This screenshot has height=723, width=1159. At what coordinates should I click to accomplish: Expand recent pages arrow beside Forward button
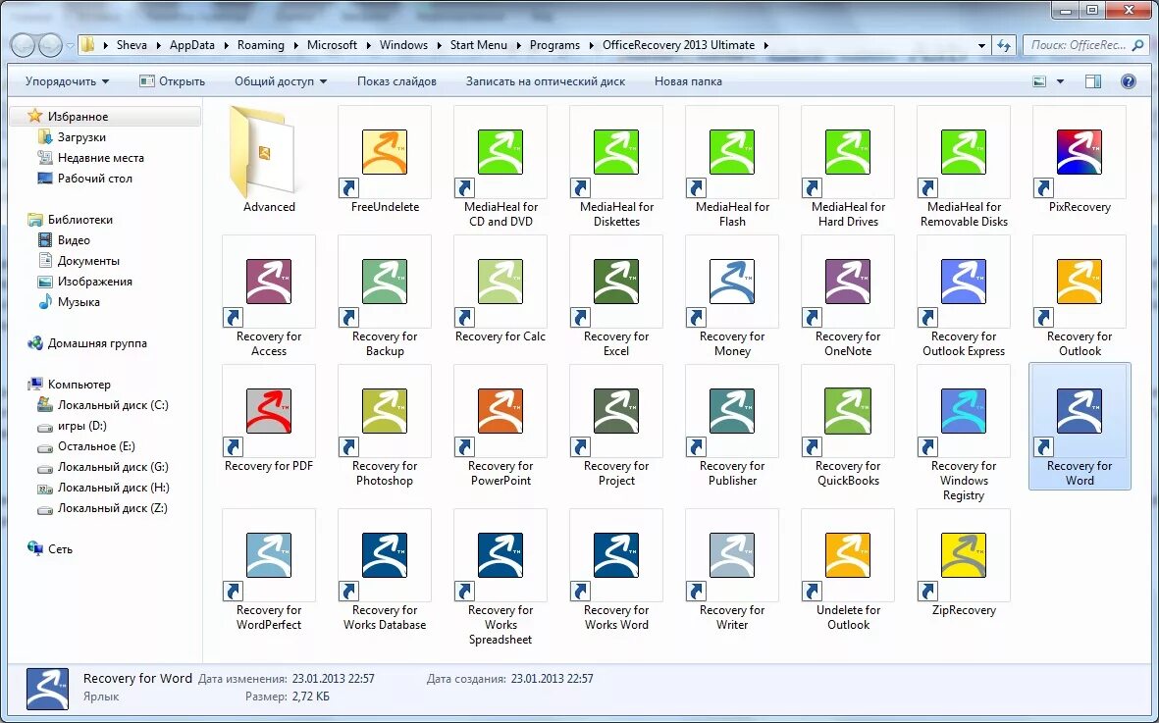click(71, 45)
